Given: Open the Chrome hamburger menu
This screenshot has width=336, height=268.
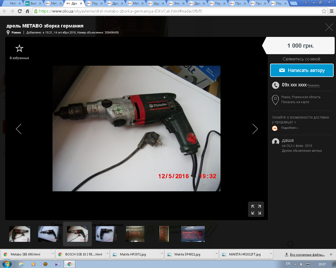Looking at the screenshot, I should point(332,11).
